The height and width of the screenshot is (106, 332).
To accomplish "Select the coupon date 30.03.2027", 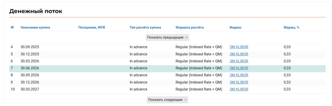I will (30, 89).
